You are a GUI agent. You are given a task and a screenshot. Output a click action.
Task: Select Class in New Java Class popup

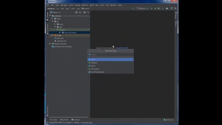click(110, 60)
